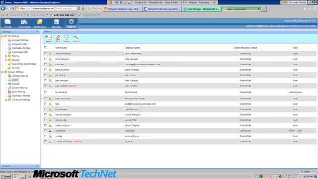Check the box for jaime.alvarado

[45, 70]
